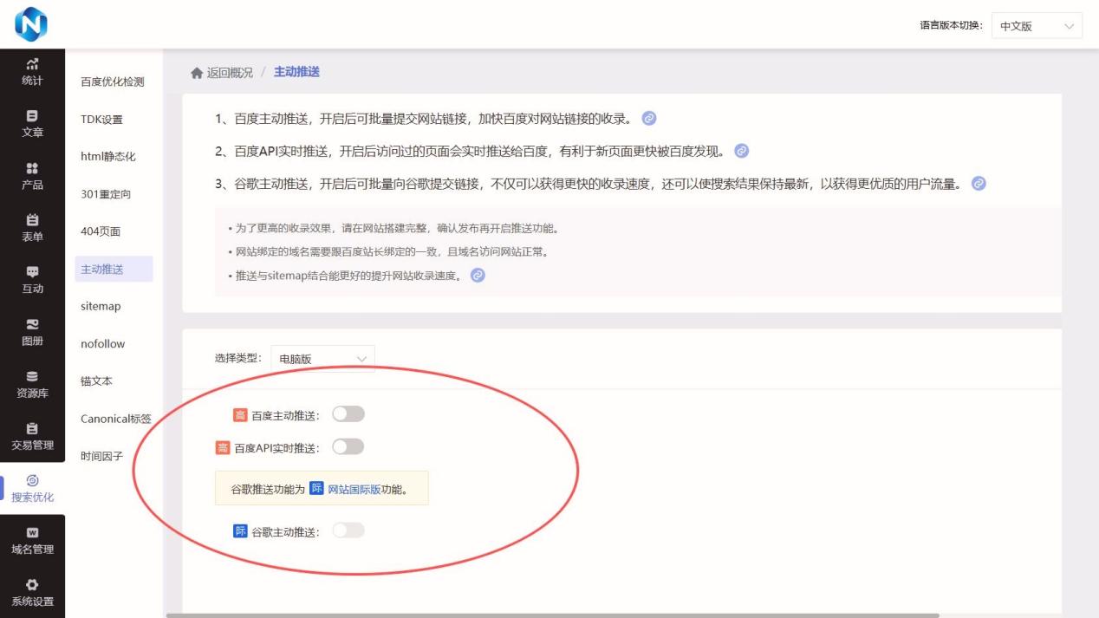
Task: Open TDK设置 in the SEO submenu
Action: pos(101,120)
